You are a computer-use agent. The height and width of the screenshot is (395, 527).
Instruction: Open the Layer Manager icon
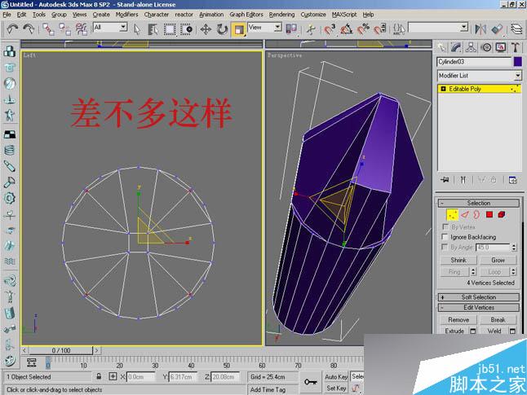[516, 29]
